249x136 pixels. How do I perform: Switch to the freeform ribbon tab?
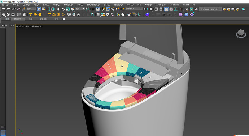(x=18, y=19)
